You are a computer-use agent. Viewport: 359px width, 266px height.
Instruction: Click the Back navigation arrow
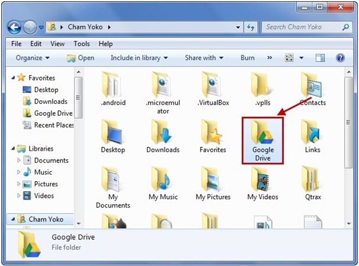tap(14, 27)
